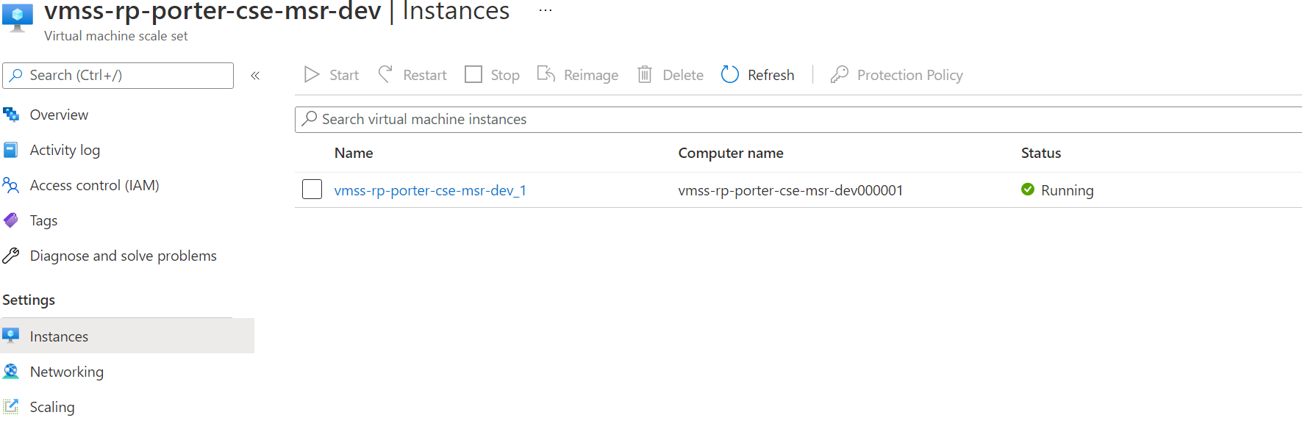Open the more options ellipsis menu
The height and width of the screenshot is (426, 1305).
point(545,10)
